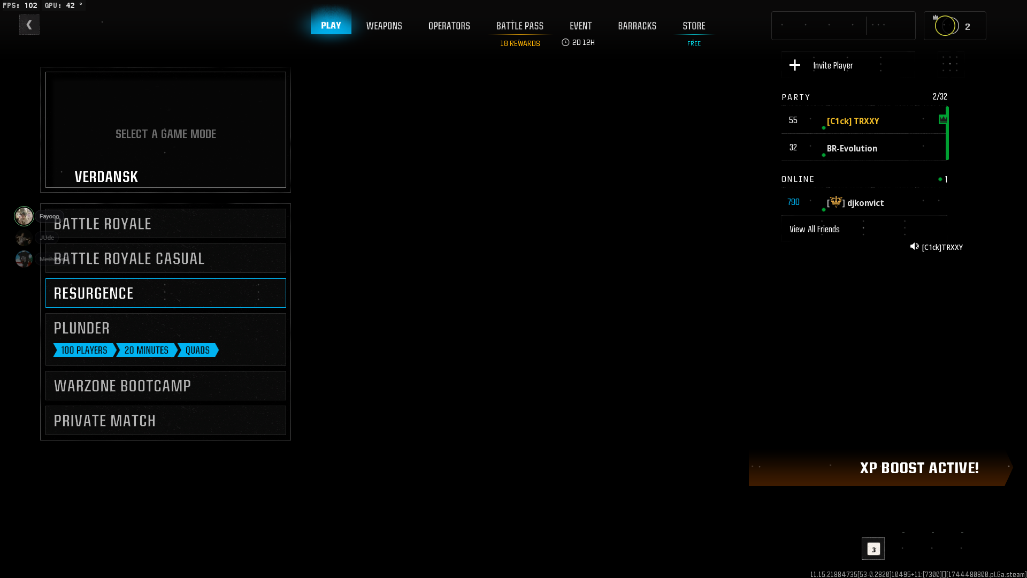
Task: Click the JUde name label in overlay
Action: [x=47, y=238]
